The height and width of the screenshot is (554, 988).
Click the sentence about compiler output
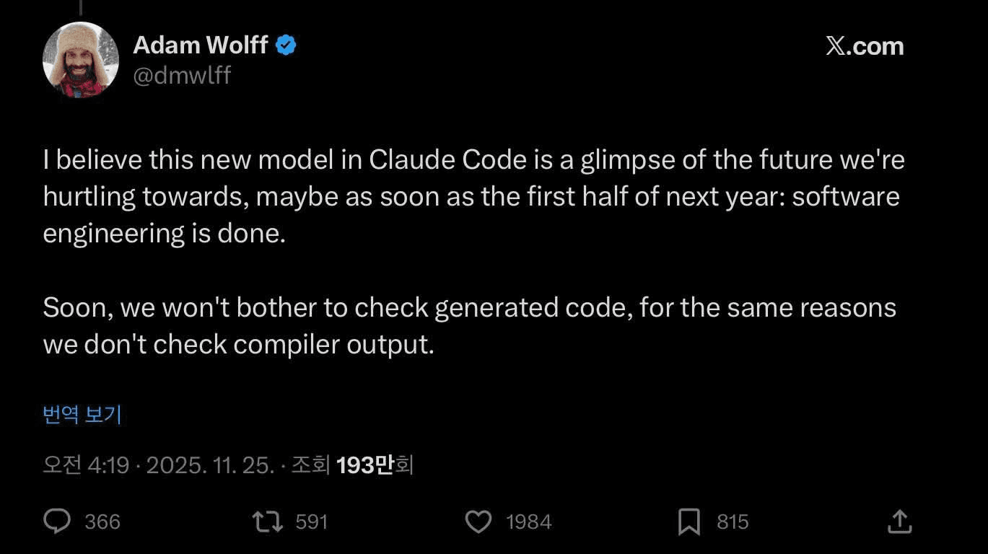click(469, 326)
